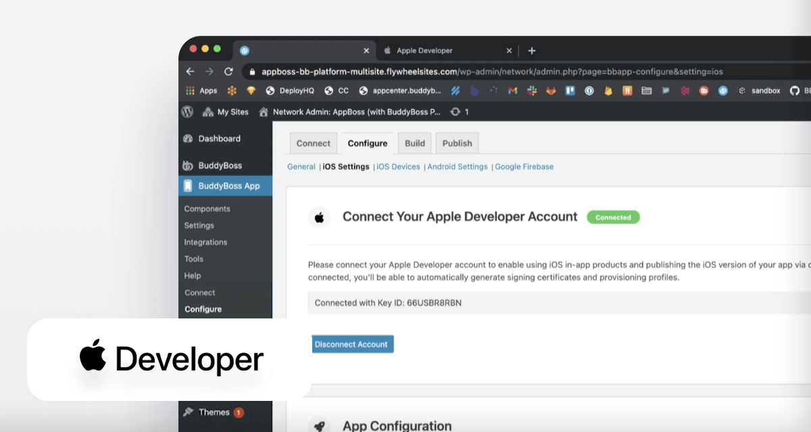Viewport: 811px width, 432px height.
Task: Open the GitHub bookmark icon
Action: tap(794, 91)
